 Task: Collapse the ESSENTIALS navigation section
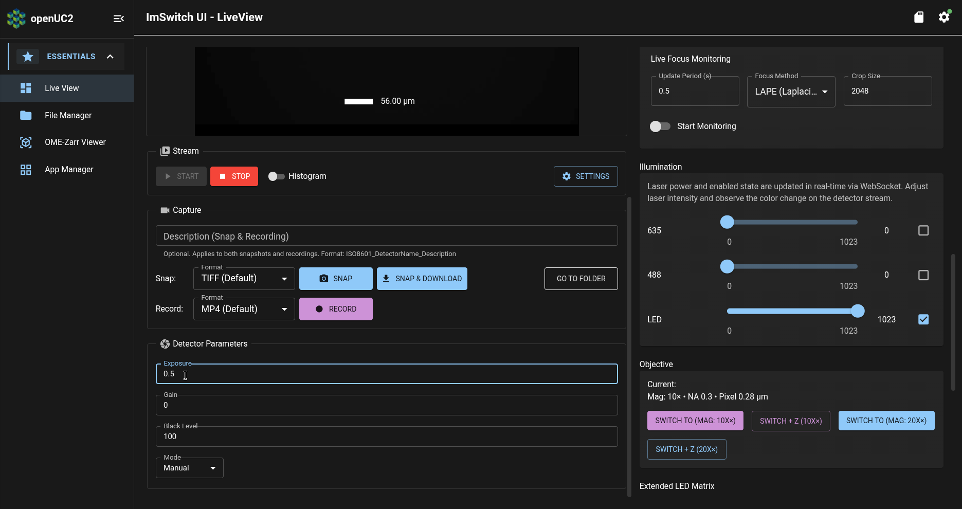[110, 57]
